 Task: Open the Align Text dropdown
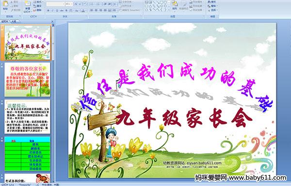point(126,6)
